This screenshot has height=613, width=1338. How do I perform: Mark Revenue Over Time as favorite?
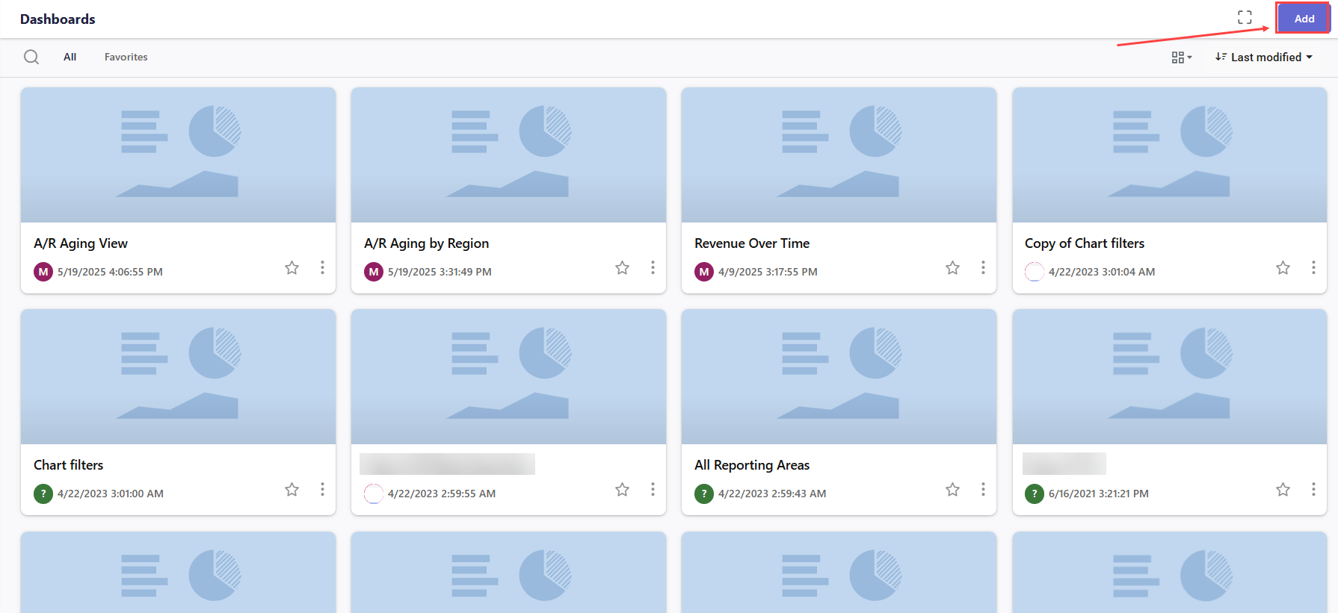(x=952, y=267)
